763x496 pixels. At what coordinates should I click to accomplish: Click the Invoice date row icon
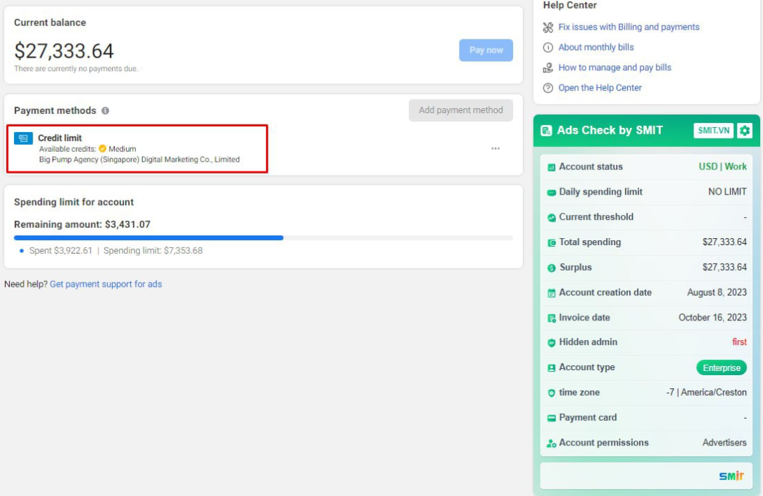coord(551,318)
